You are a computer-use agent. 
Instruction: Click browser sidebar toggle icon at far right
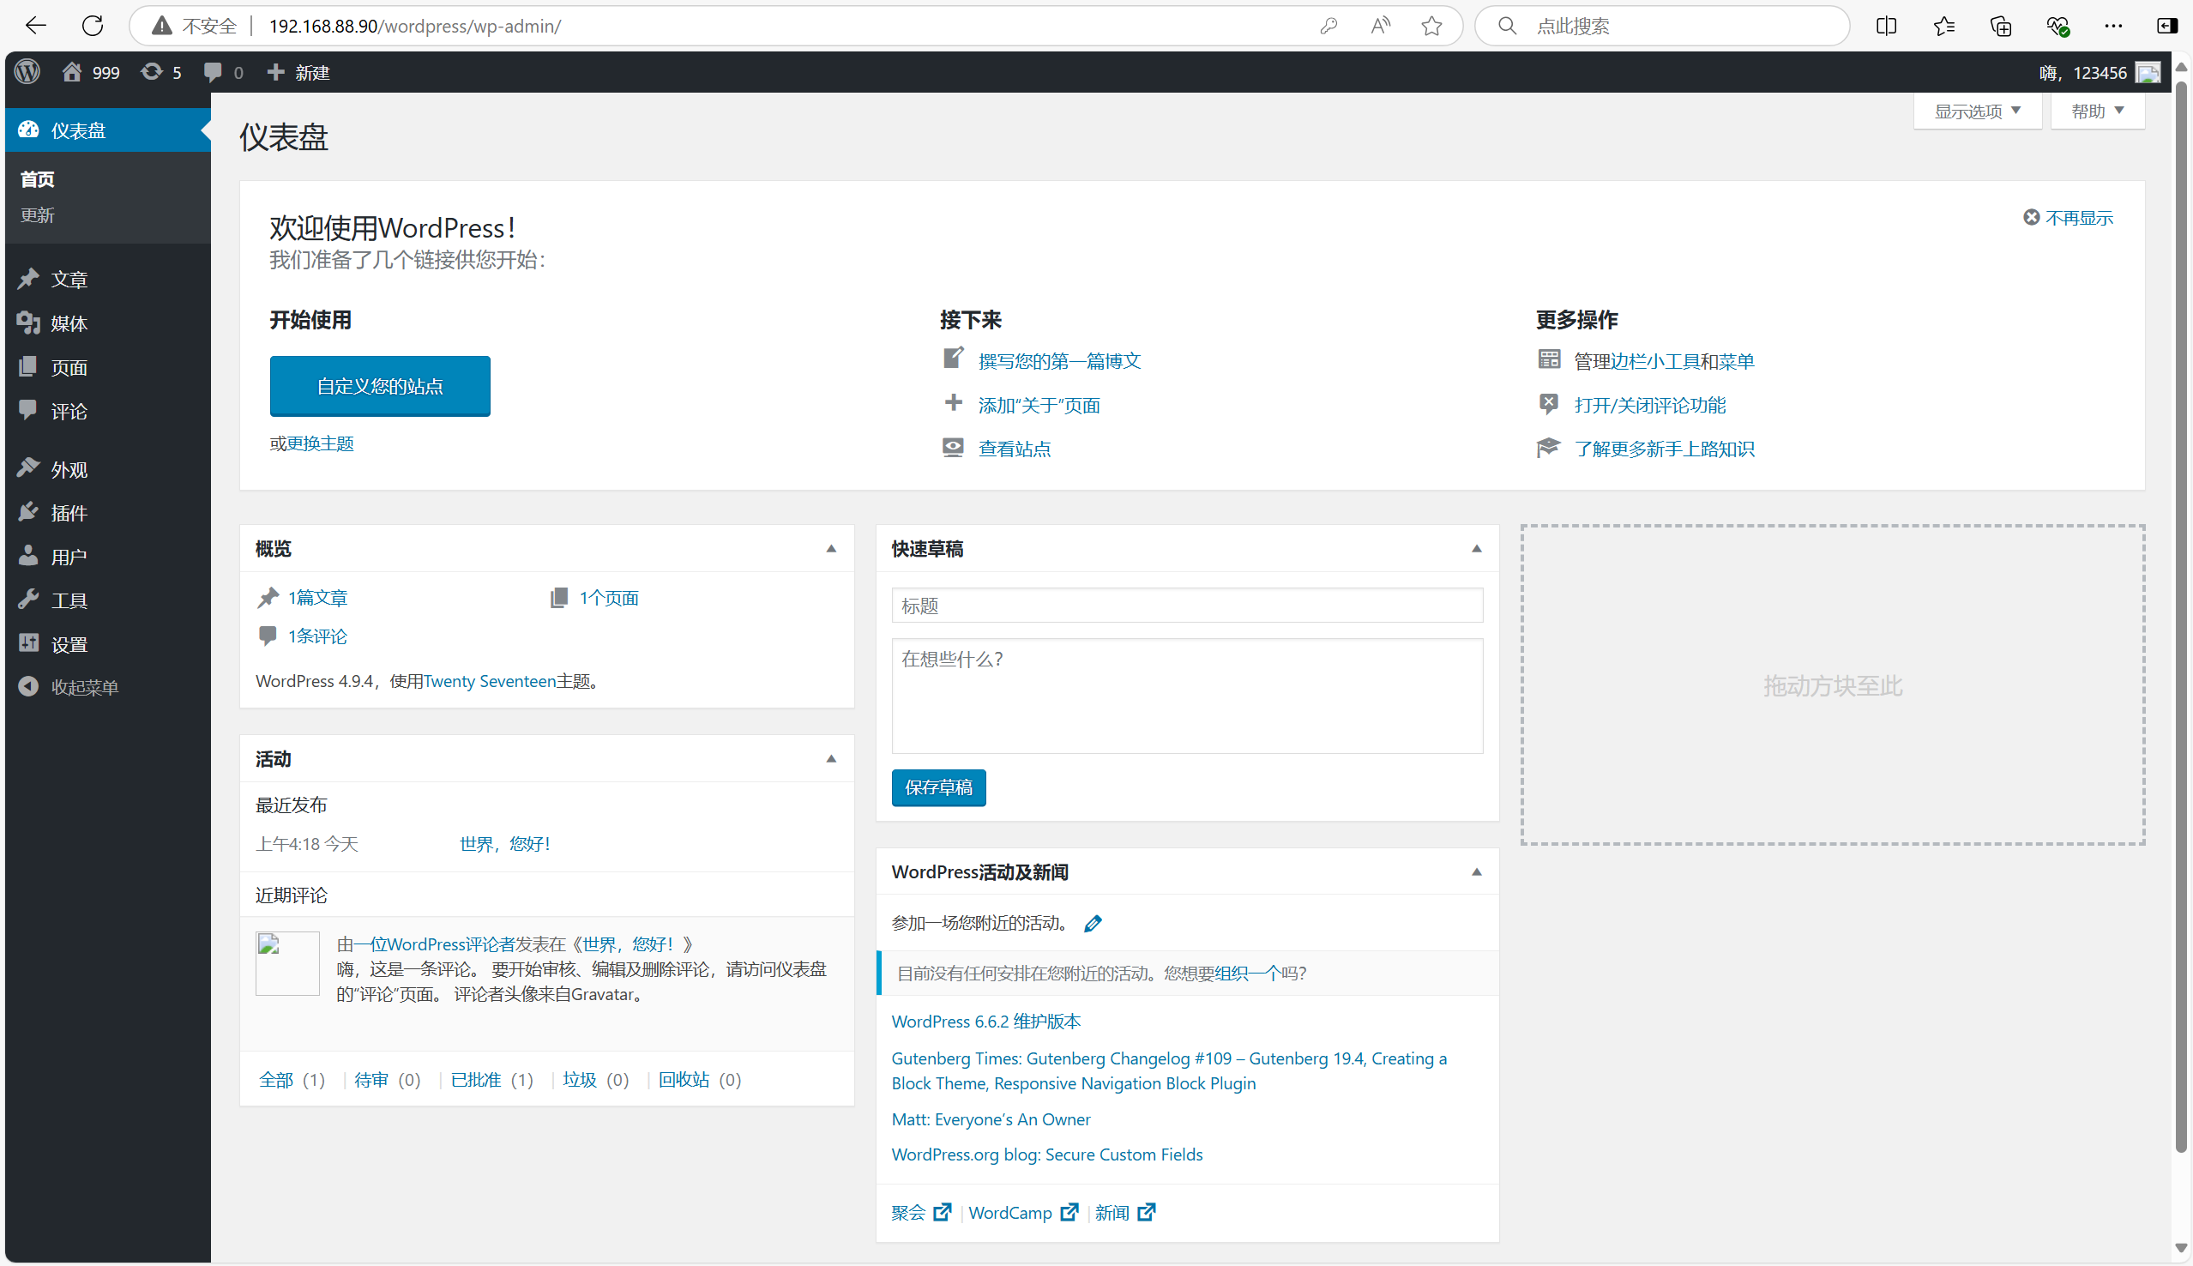(2168, 26)
